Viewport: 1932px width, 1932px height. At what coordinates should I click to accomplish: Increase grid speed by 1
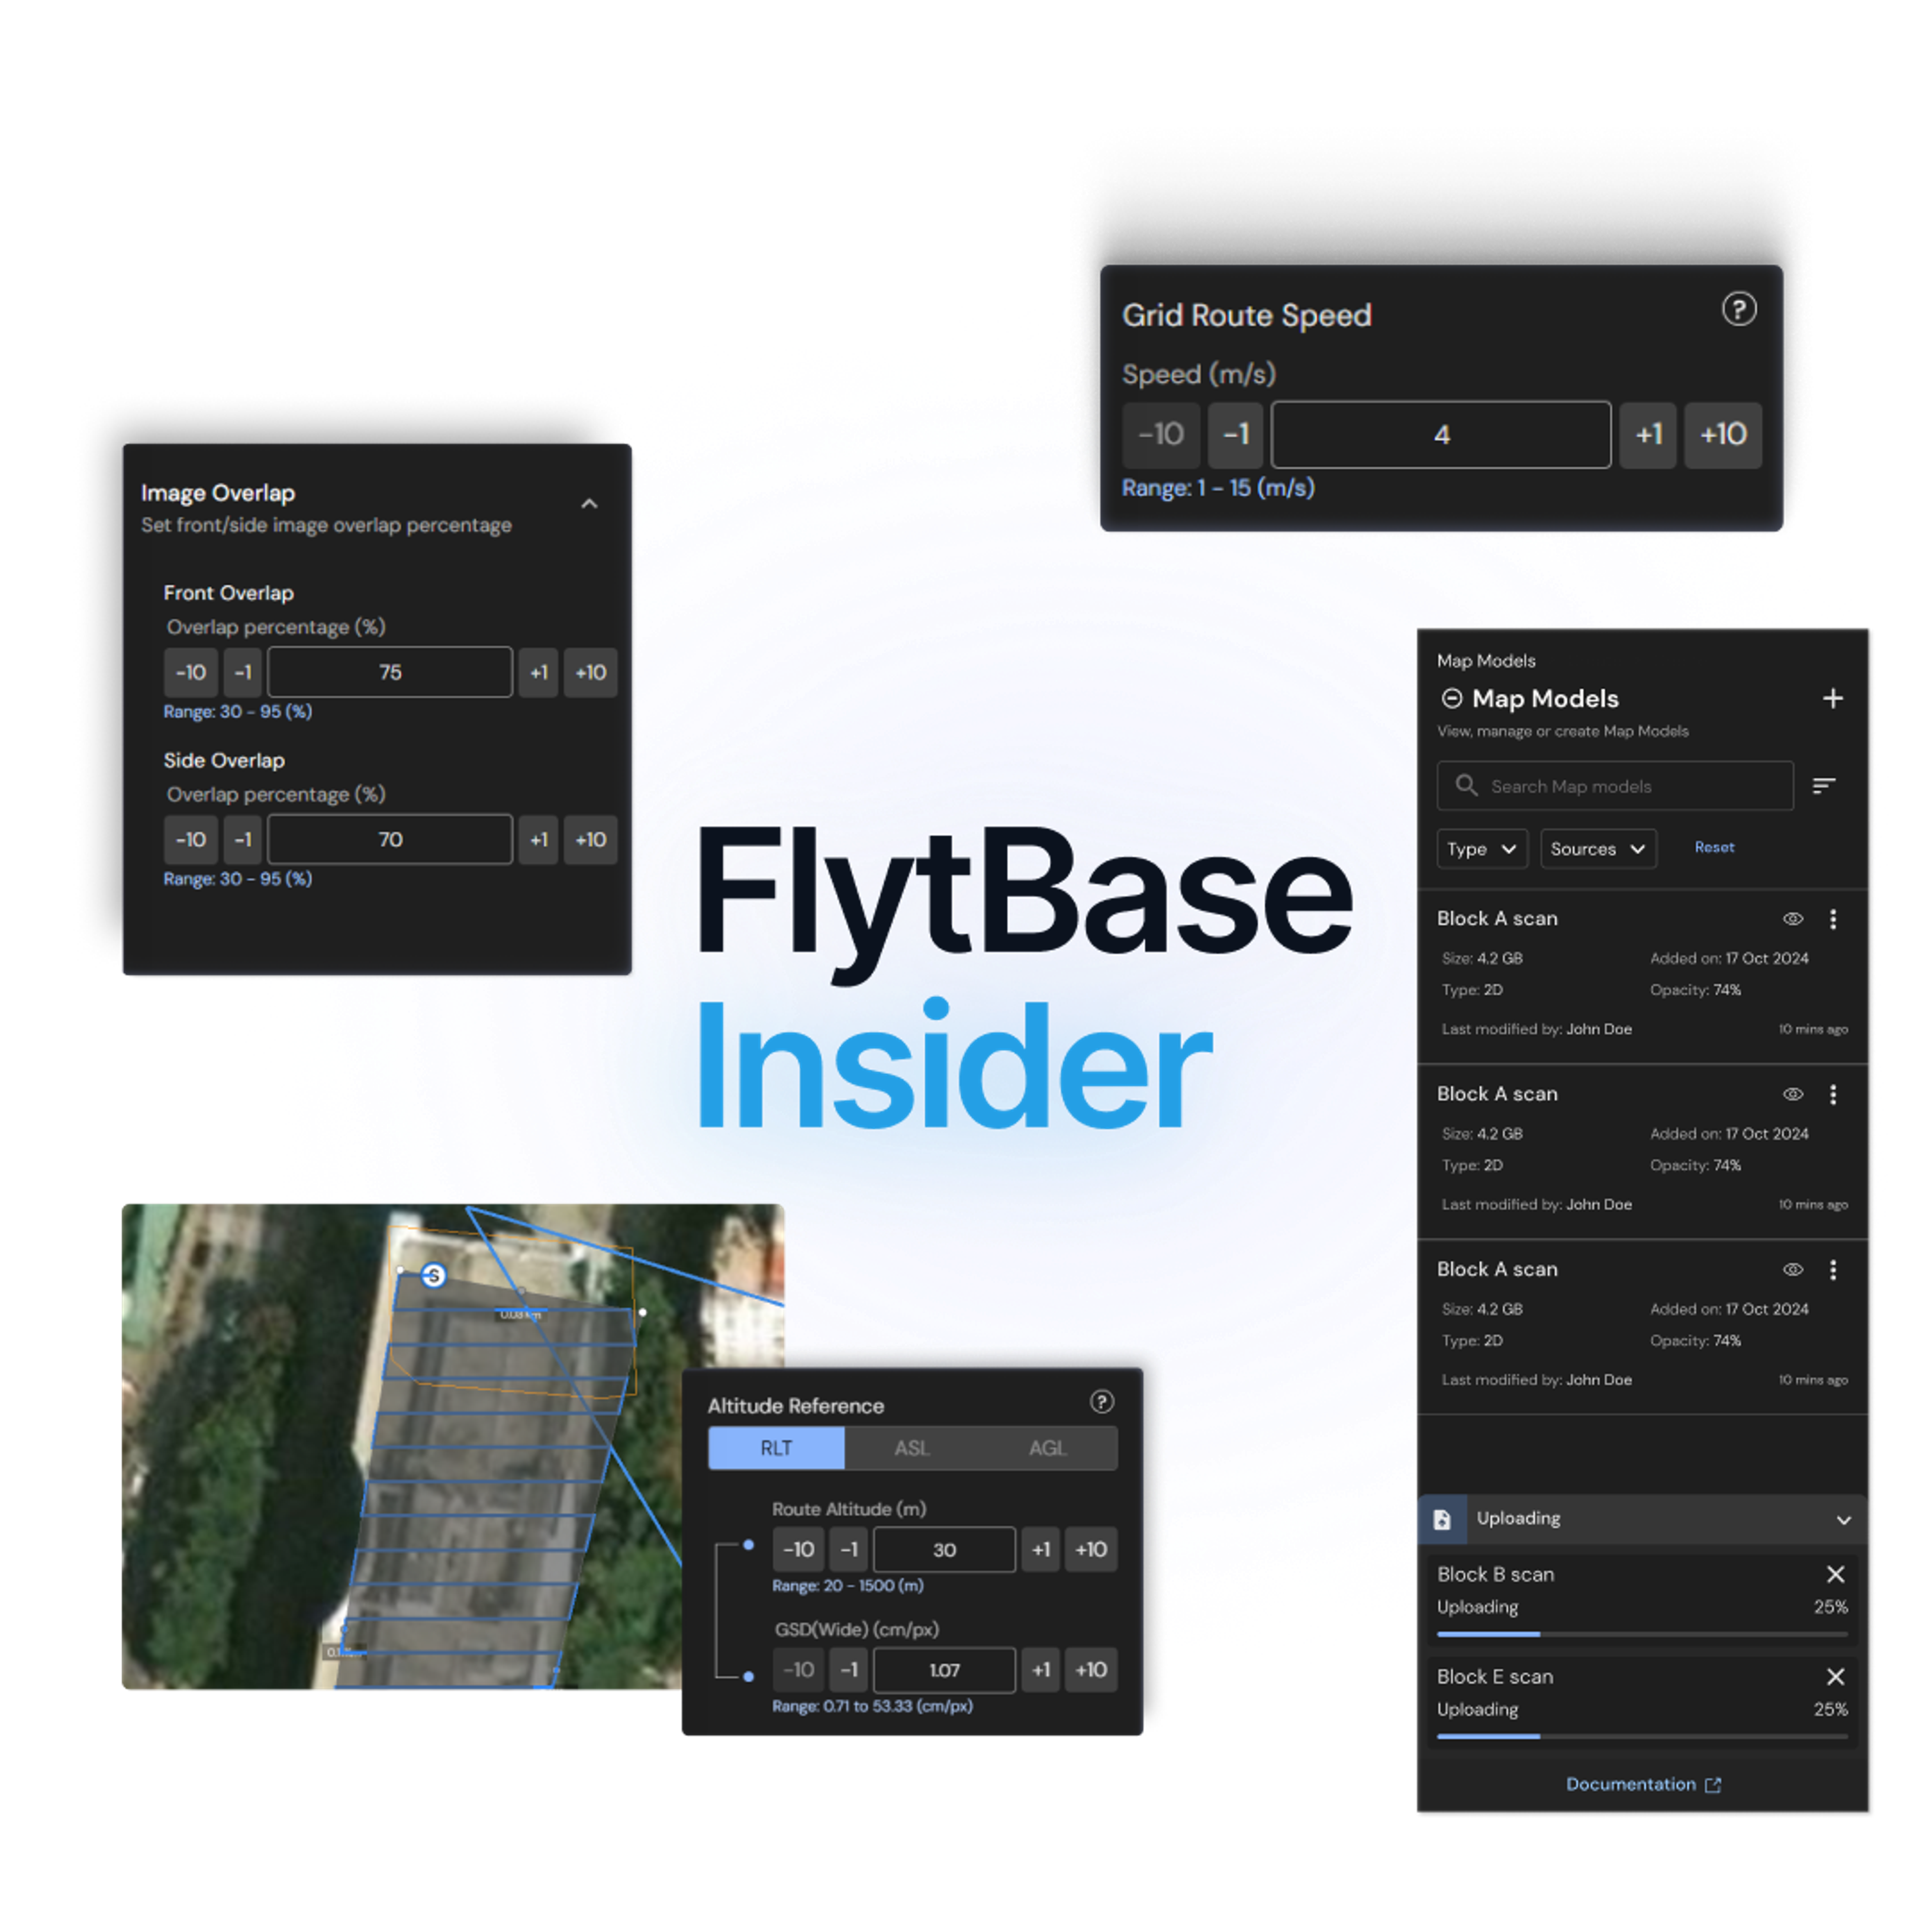pos(1648,435)
